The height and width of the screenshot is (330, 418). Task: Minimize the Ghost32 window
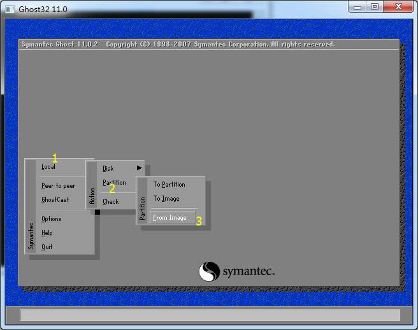click(x=357, y=7)
